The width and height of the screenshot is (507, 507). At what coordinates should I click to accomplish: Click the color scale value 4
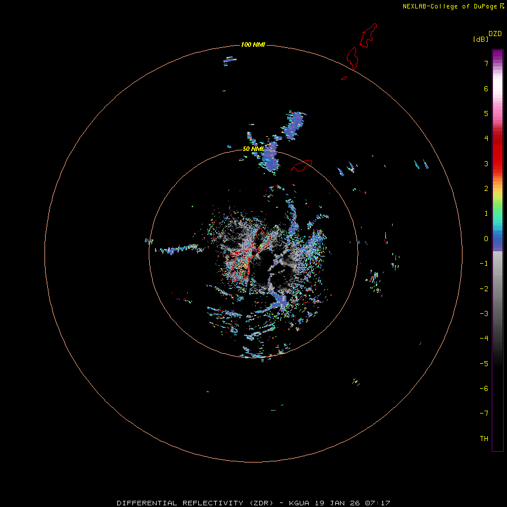click(486, 139)
